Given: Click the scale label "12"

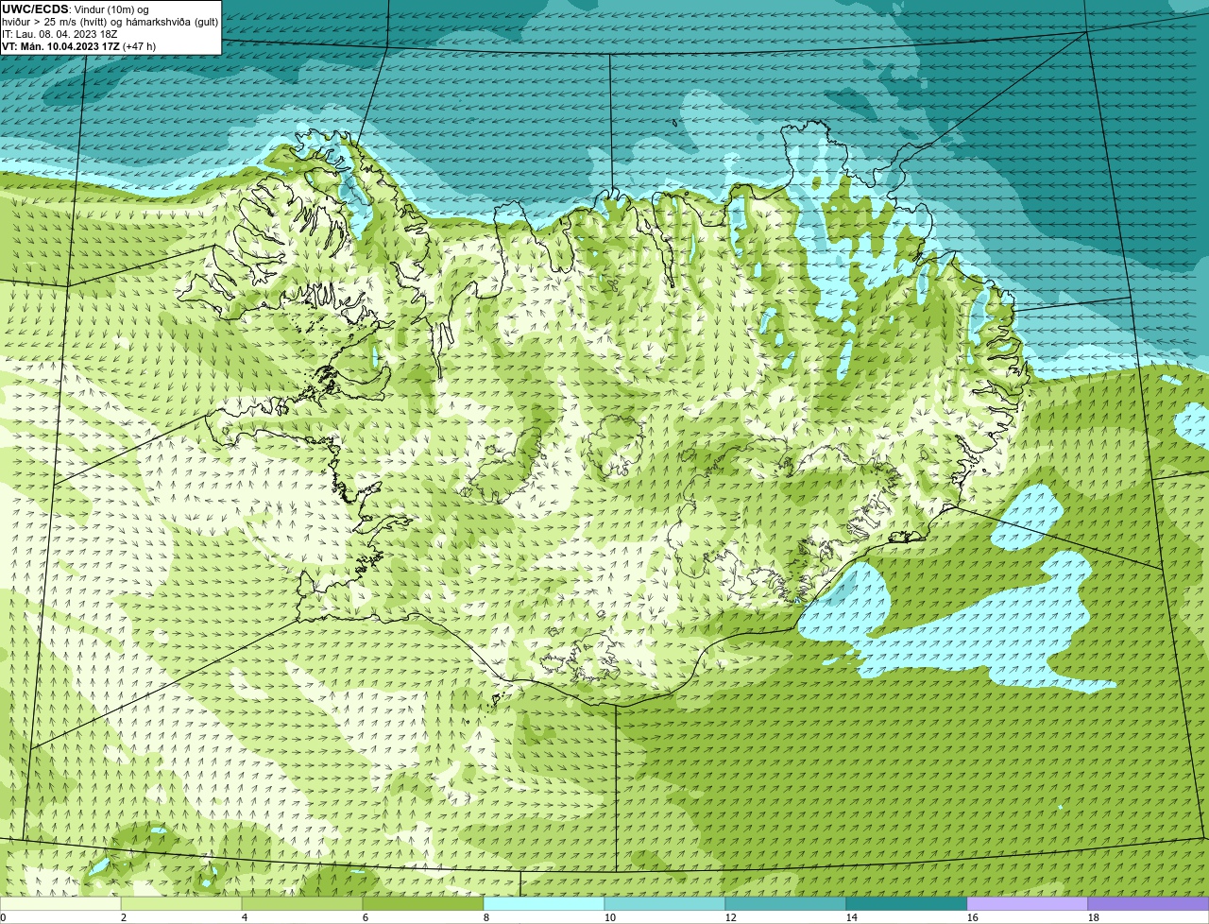Looking at the screenshot, I should 731,917.
